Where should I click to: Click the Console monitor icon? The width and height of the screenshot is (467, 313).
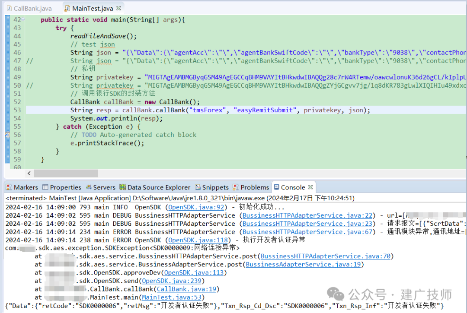(276, 187)
